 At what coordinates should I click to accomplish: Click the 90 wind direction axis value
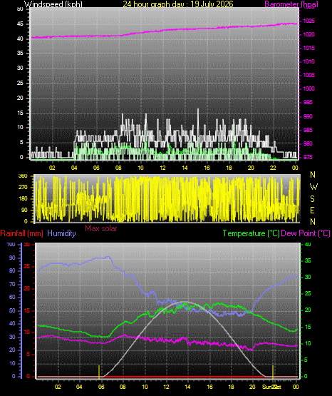24,210
